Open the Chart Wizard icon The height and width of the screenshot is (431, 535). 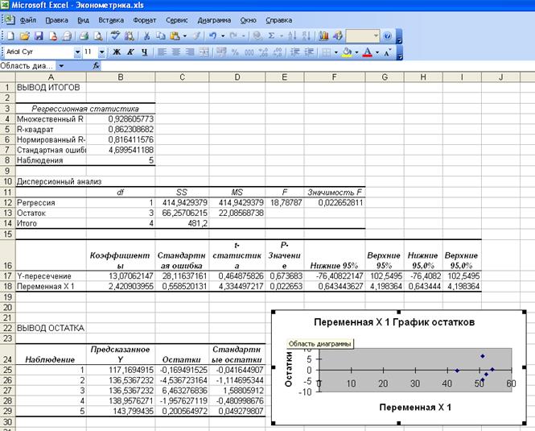324,36
